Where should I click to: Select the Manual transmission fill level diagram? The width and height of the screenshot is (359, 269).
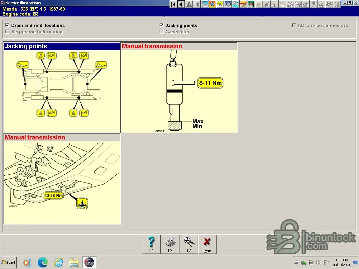[179, 92]
